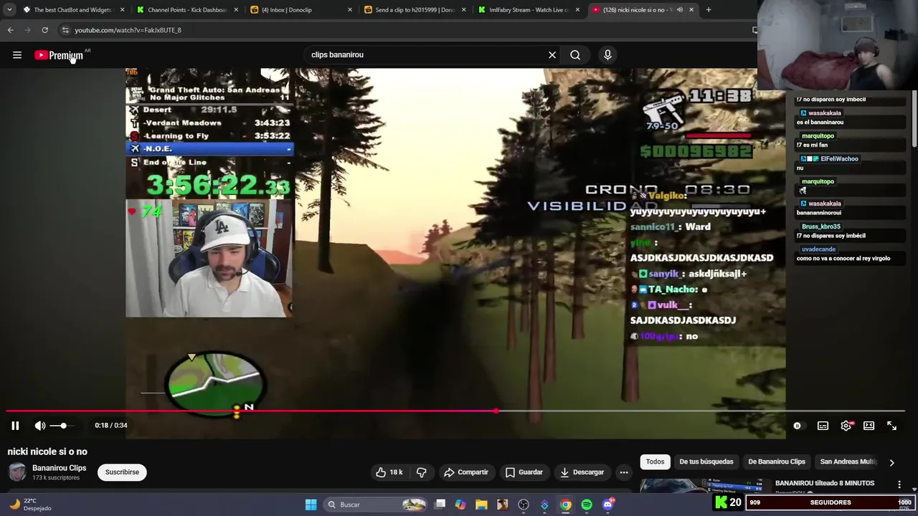Open the YouTube hamburger guide menu
This screenshot has width=918, height=516.
[17, 55]
